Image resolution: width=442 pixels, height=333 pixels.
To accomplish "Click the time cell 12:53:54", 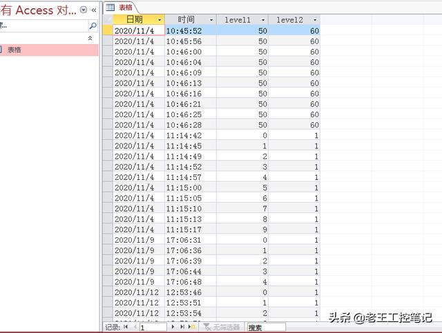I will point(191,313).
